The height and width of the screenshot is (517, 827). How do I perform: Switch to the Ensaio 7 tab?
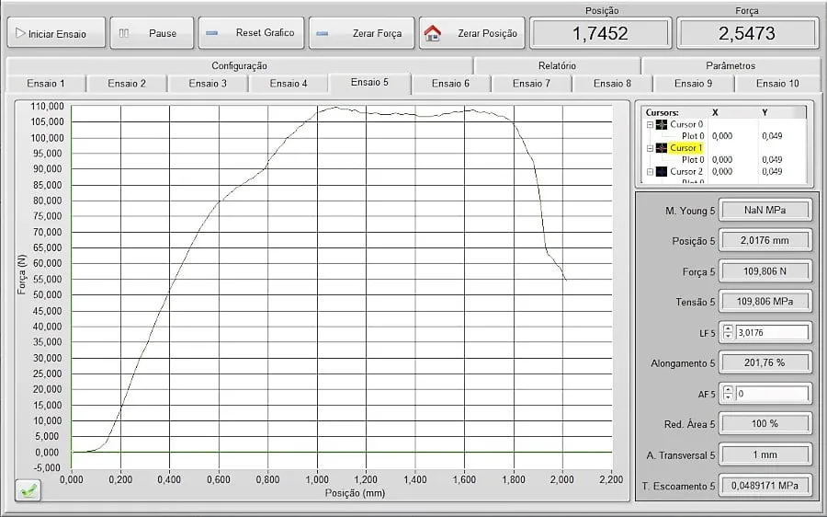point(531,84)
